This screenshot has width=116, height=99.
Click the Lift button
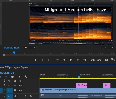coord(93,60)
